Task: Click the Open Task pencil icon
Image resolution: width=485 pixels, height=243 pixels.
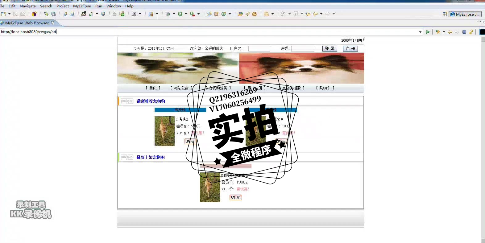Action: point(247,14)
